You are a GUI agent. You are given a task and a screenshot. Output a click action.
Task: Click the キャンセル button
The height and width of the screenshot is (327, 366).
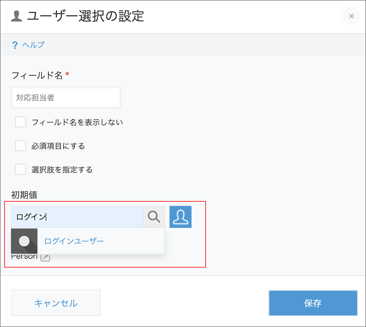tap(56, 303)
